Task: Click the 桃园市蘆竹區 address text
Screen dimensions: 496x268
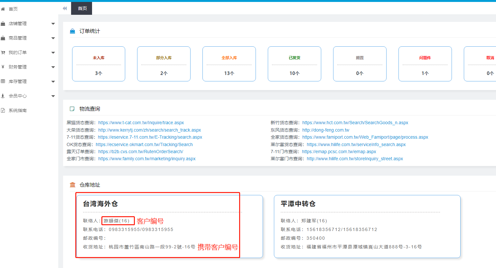Action: pos(152,247)
